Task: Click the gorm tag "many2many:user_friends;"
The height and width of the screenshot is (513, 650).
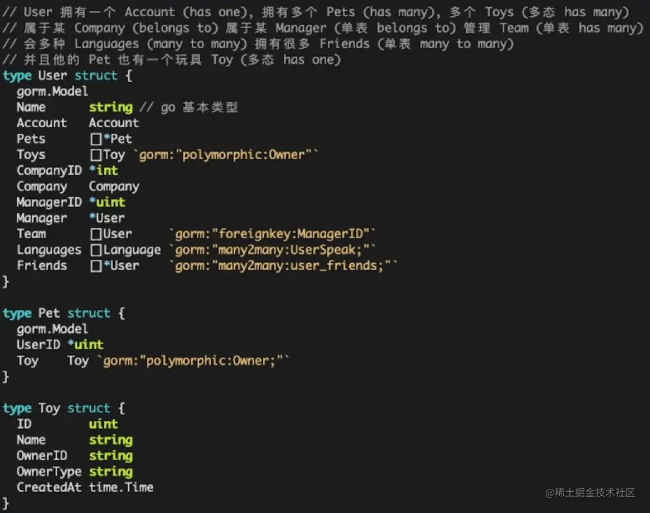Action: tap(283, 265)
